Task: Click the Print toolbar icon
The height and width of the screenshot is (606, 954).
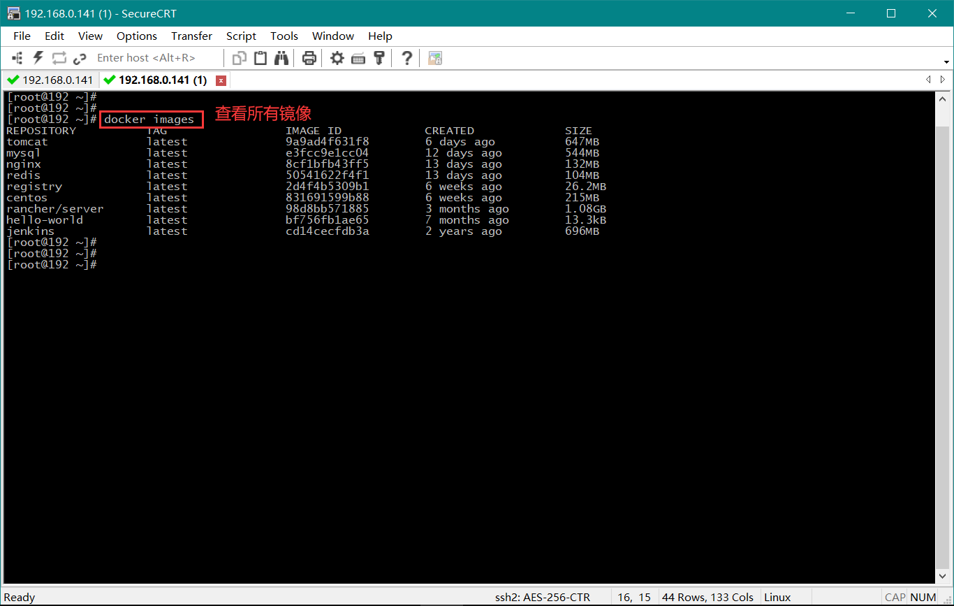Action: point(309,58)
